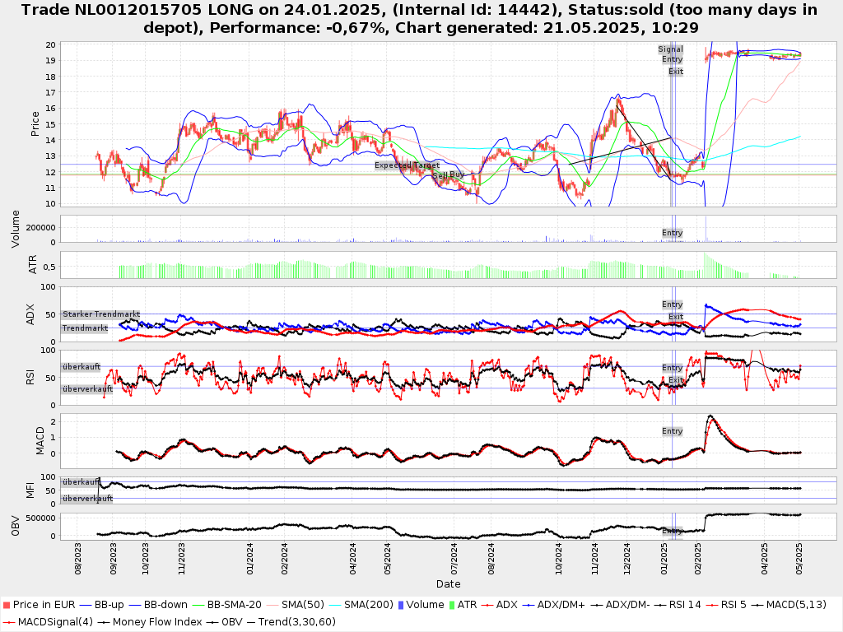Image resolution: width=843 pixels, height=632 pixels.
Task: Click the red Price in EUR legend swatch
Action: (7, 605)
